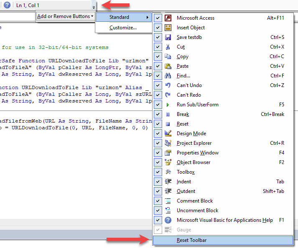Toggle the Cut button checkbox
Image resolution: width=298 pixels, height=249 pixels.
pos(158,47)
